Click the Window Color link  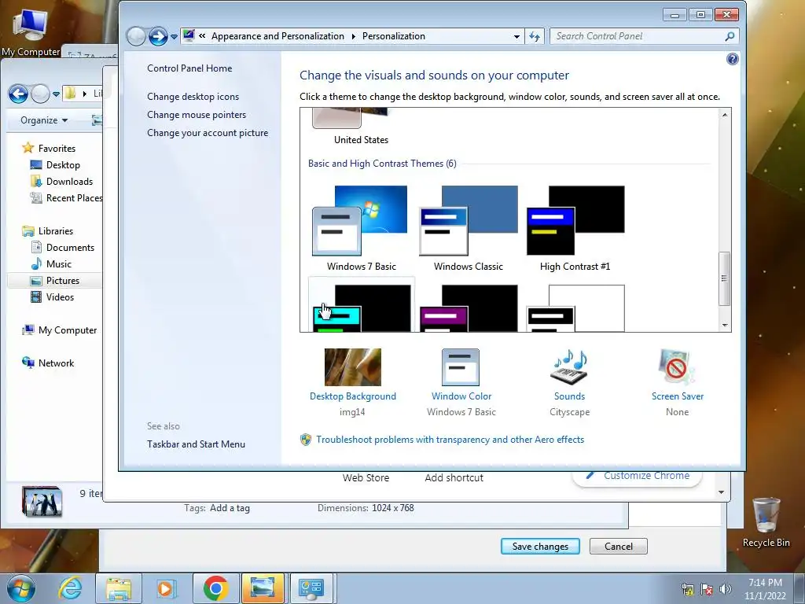pyautogui.click(x=461, y=396)
